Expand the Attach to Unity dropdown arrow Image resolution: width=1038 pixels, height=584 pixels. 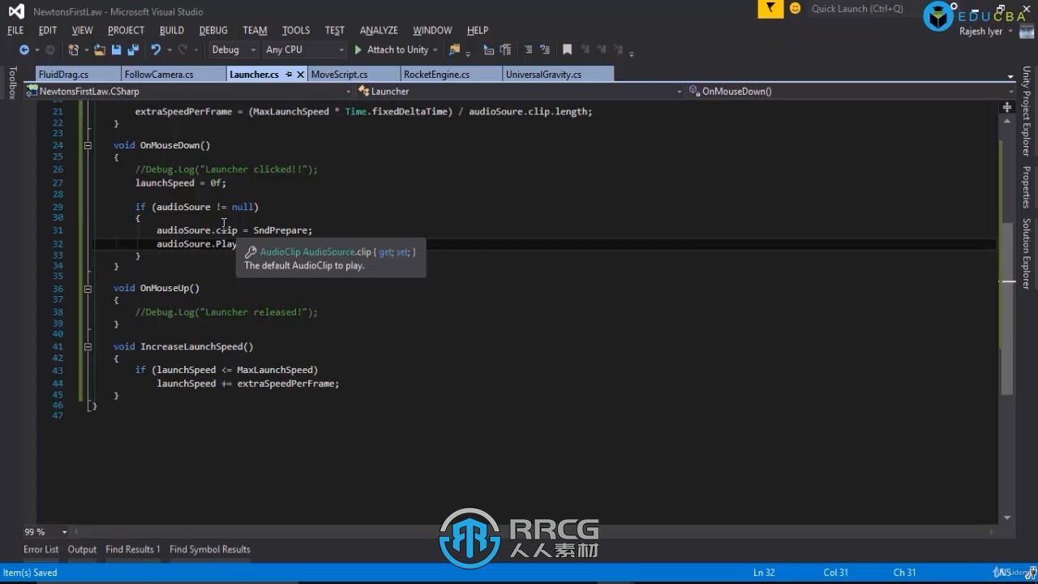[435, 50]
